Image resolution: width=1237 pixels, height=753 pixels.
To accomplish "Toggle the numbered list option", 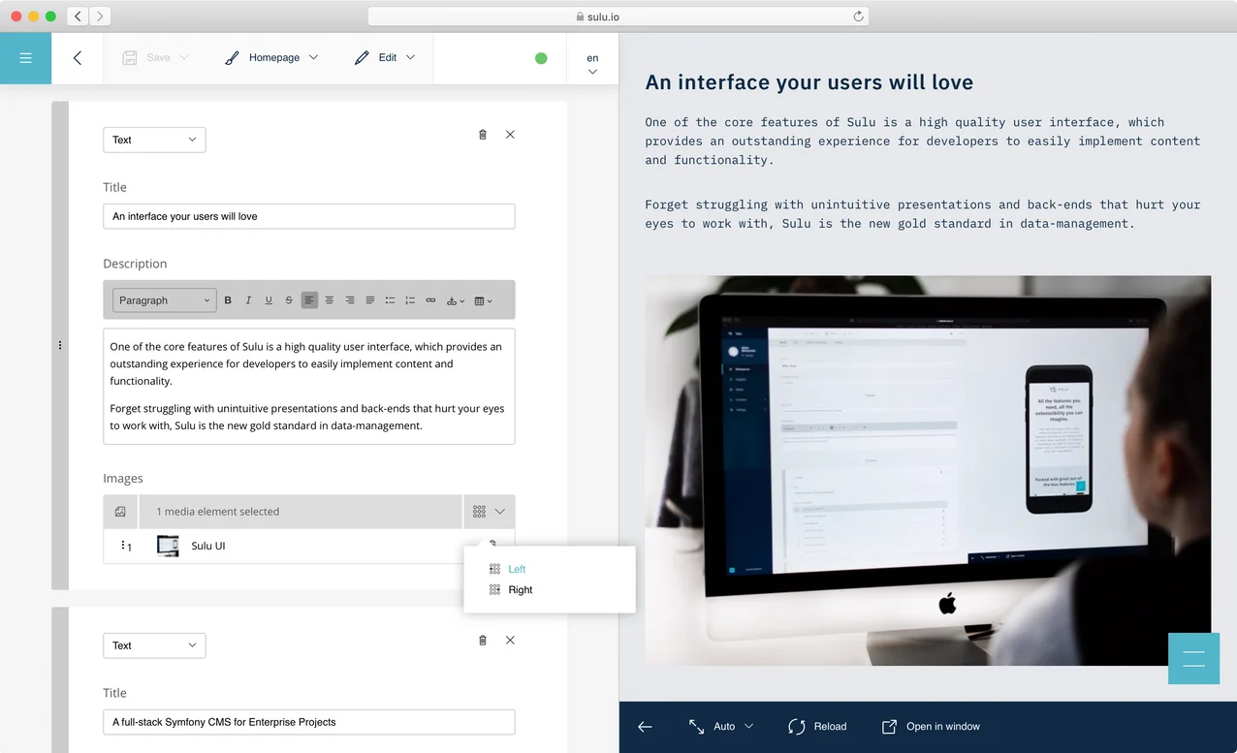I will pyautogui.click(x=410, y=300).
